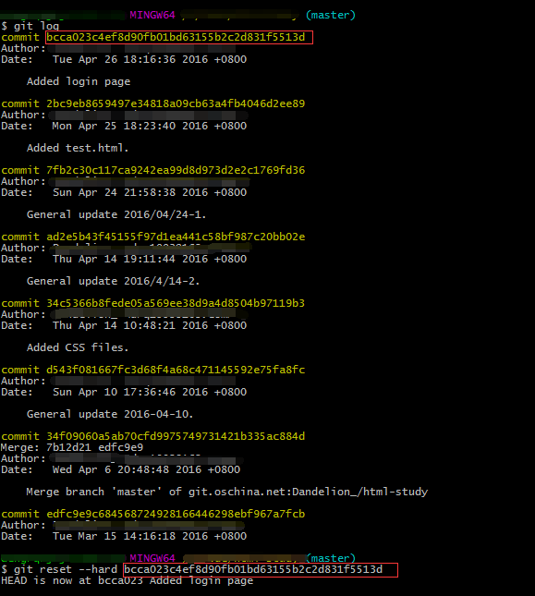This screenshot has width=535, height=596.
Task: Click the 'Merge branch master' message line
Action: 227,492
